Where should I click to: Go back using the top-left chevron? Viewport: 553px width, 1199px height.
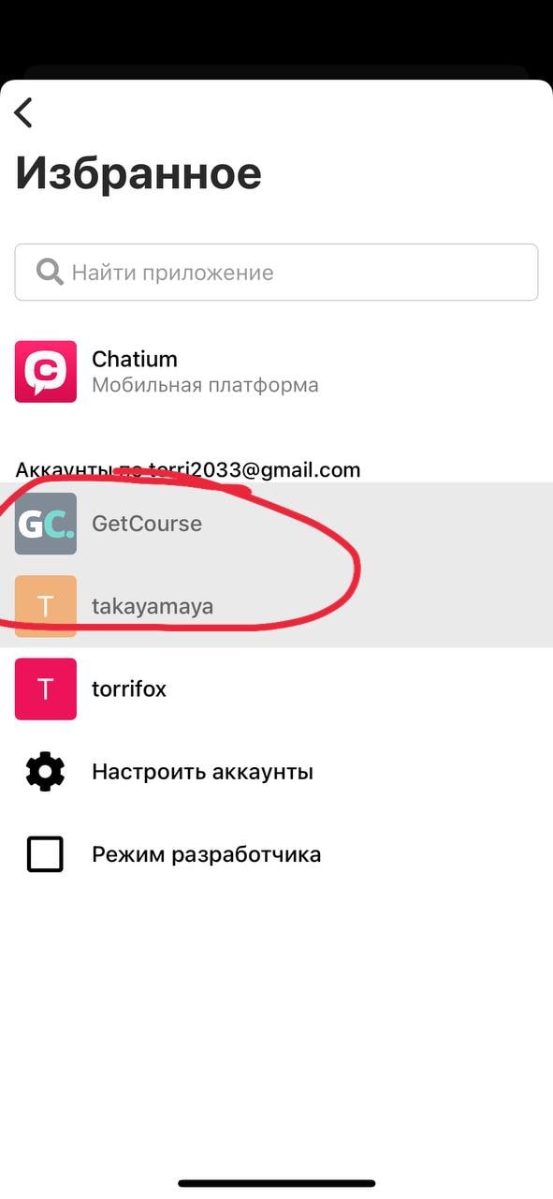[x=23, y=112]
